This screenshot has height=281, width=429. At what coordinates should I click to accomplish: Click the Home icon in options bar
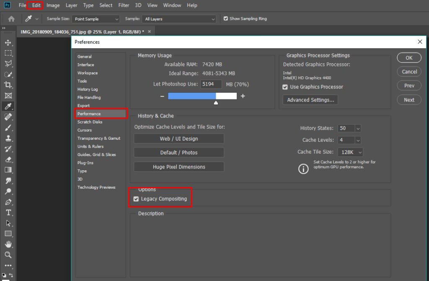point(11,19)
